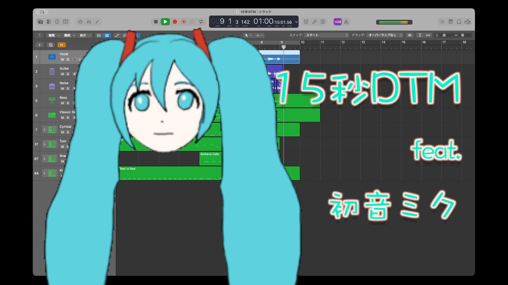
Task: Click the Classic track synth icon
Action: point(52,115)
